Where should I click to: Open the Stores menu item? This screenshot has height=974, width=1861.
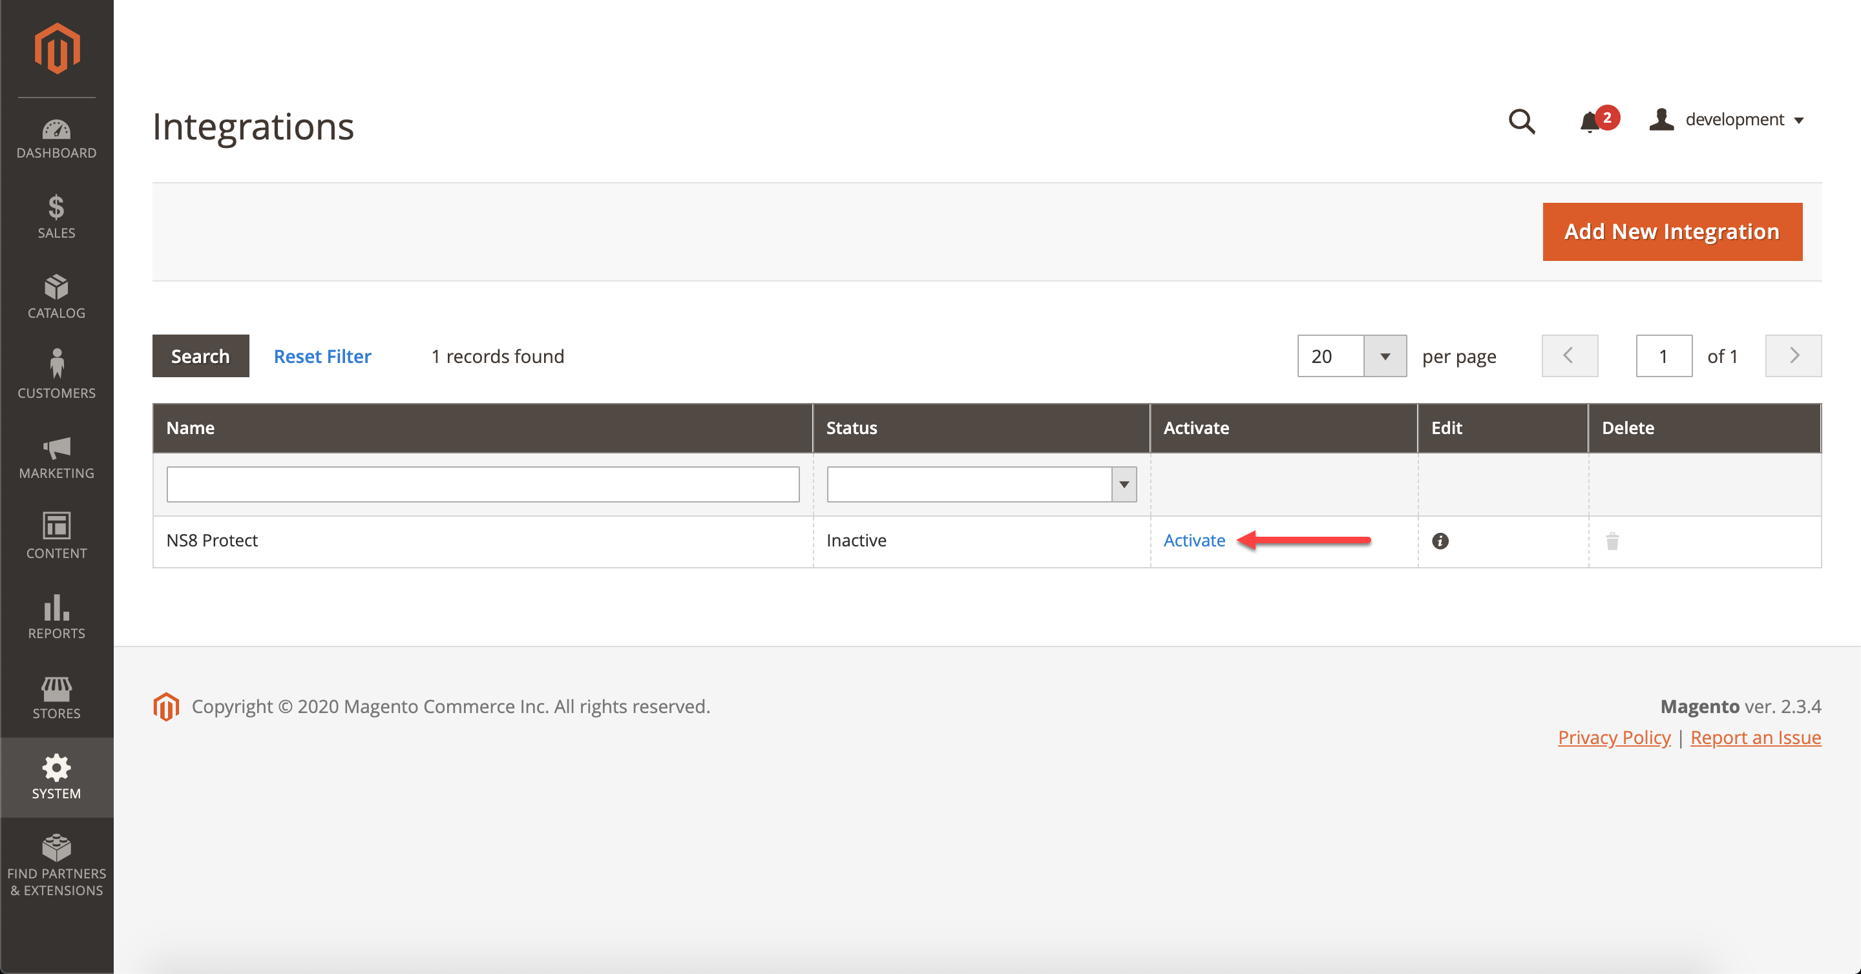pyautogui.click(x=56, y=697)
